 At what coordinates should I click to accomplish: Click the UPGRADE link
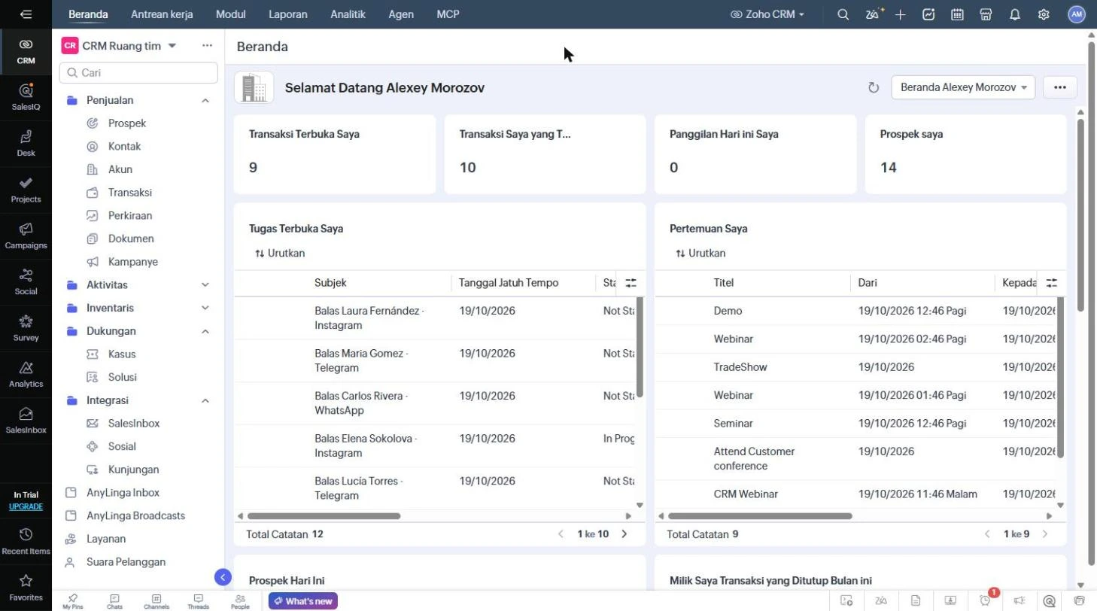[x=26, y=506]
